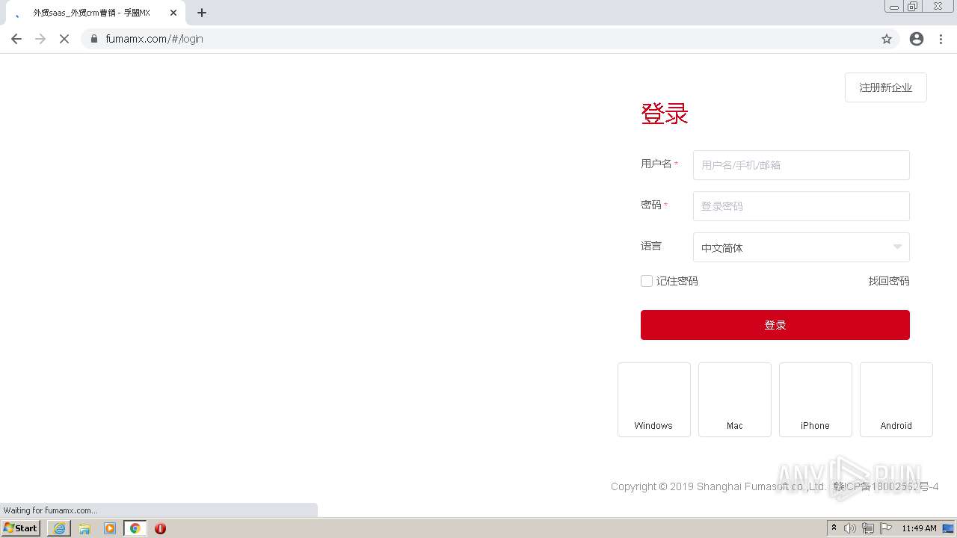Click the 找回密码 link
957x538 pixels.
coord(889,281)
